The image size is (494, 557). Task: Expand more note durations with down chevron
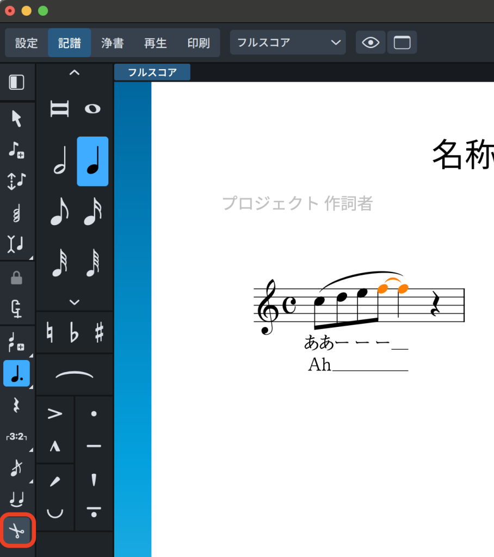click(x=75, y=302)
